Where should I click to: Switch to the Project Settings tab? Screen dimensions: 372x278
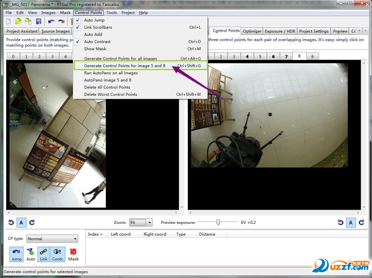point(314,31)
